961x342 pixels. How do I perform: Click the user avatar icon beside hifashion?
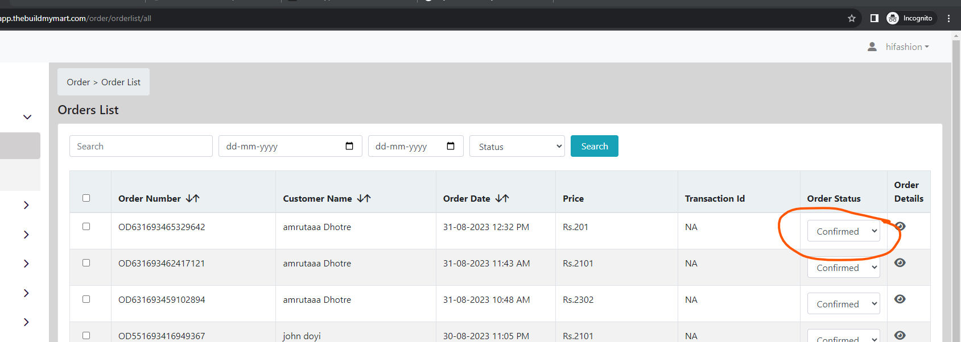point(872,47)
